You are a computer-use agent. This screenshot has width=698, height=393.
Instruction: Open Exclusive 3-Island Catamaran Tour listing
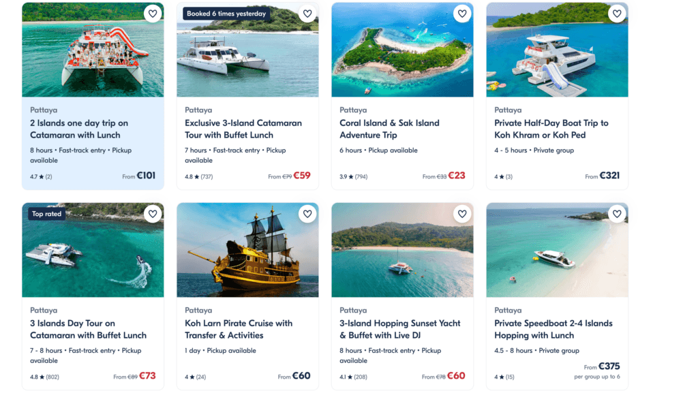(x=243, y=129)
